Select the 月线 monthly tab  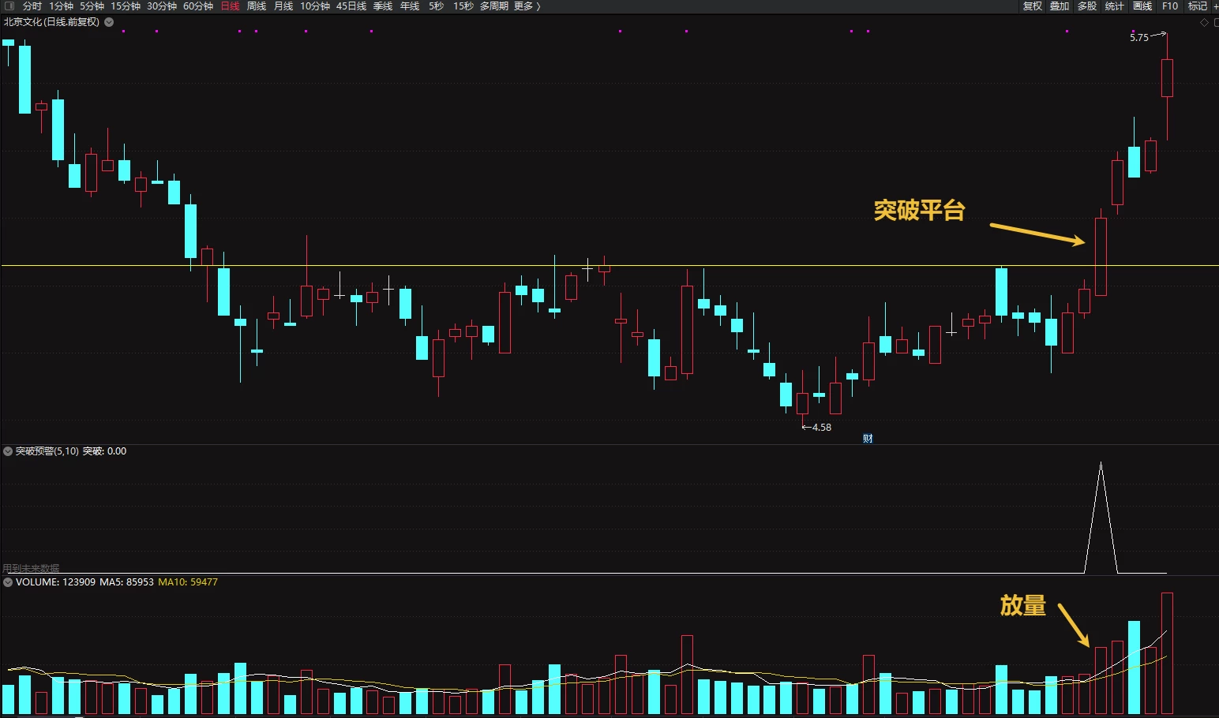pyautogui.click(x=283, y=6)
